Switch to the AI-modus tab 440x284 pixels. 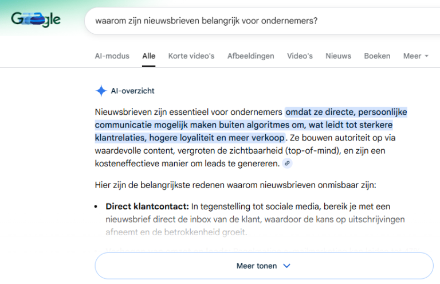point(112,56)
